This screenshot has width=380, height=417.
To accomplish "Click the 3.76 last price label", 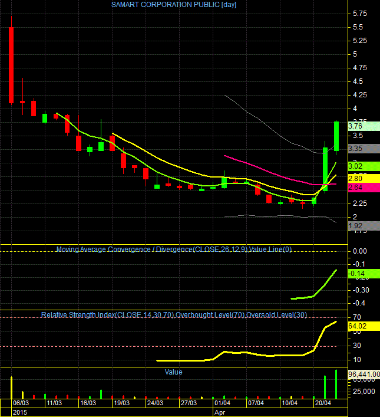I will pos(364,126).
